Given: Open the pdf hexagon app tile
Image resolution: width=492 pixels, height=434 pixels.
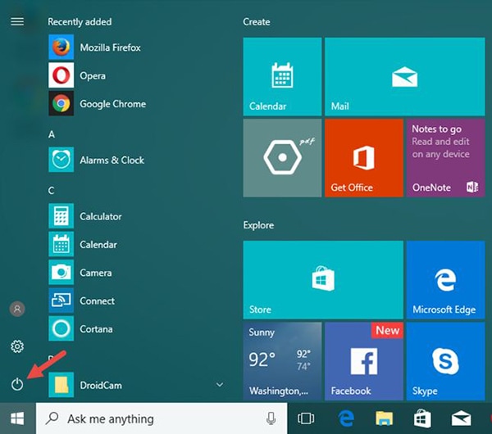Looking at the screenshot, I should click(282, 158).
